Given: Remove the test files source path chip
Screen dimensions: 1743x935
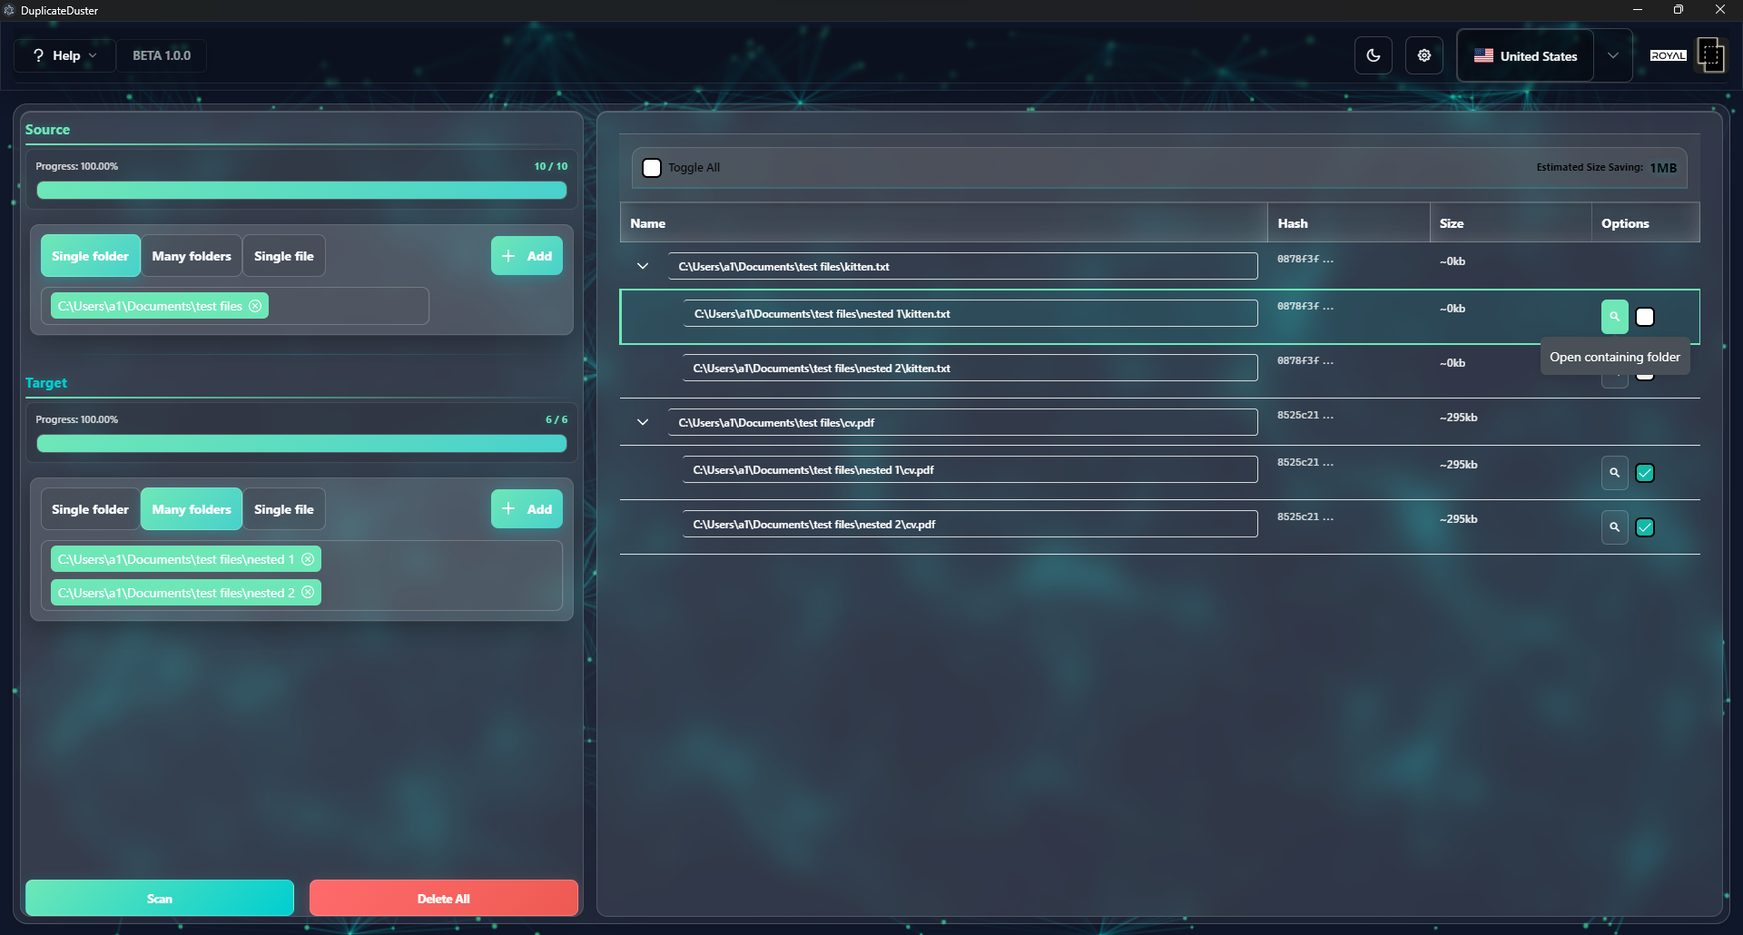Looking at the screenshot, I should (255, 306).
